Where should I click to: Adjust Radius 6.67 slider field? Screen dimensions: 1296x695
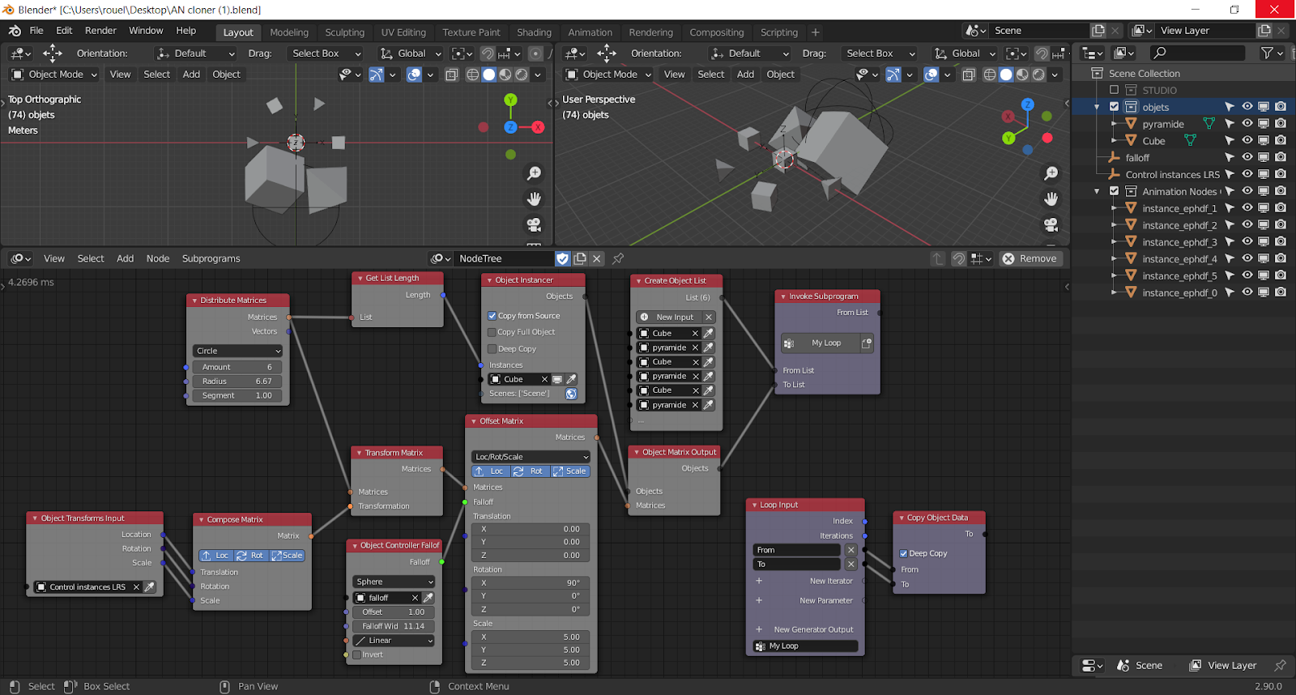[237, 382]
